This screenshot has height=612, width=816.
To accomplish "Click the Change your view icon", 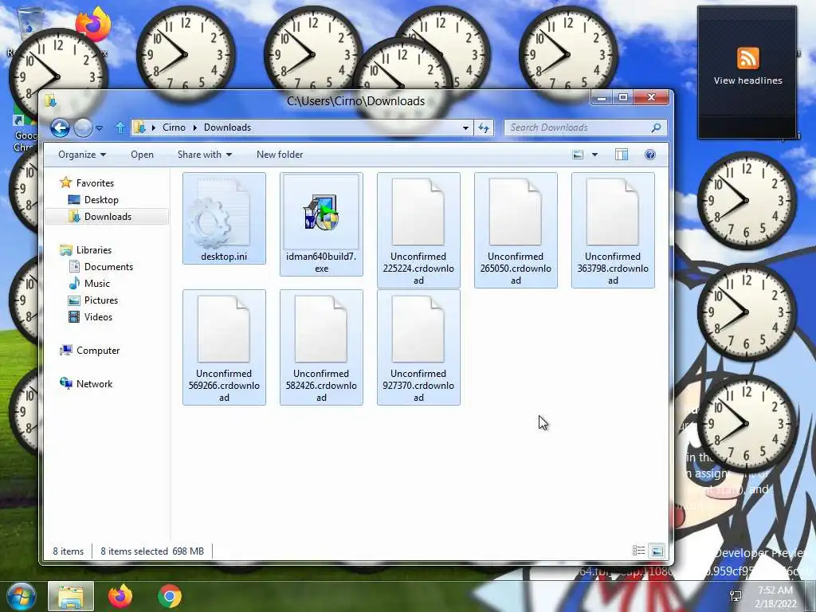I will (x=578, y=155).
